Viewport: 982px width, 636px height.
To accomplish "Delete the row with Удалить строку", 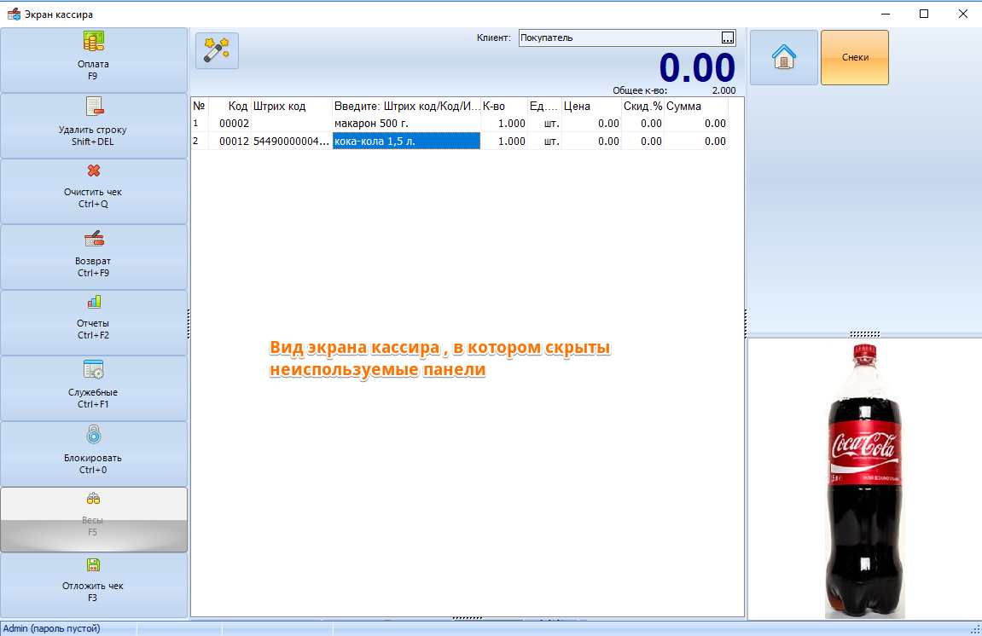I will [x=93, y=125].
